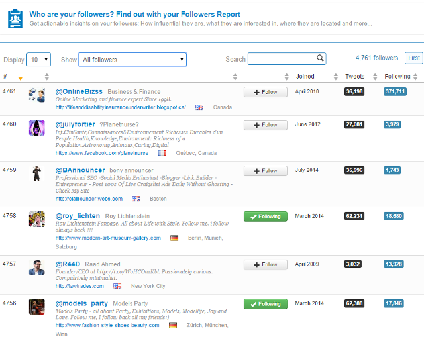Click the 27,081 tweets badge
Image resolution: width=424 pixels, height=339 pixels.
click(354, 124)
